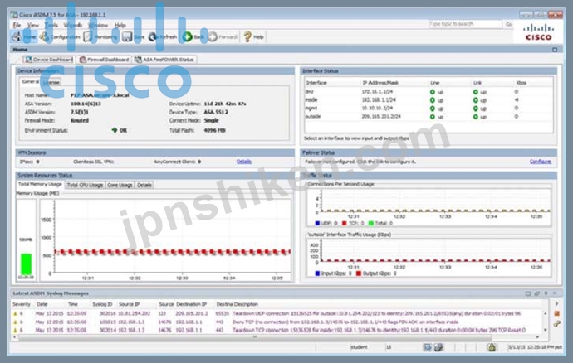
Task: Switch to the Firewall Dashboard tab
Action: click(104, 60)
